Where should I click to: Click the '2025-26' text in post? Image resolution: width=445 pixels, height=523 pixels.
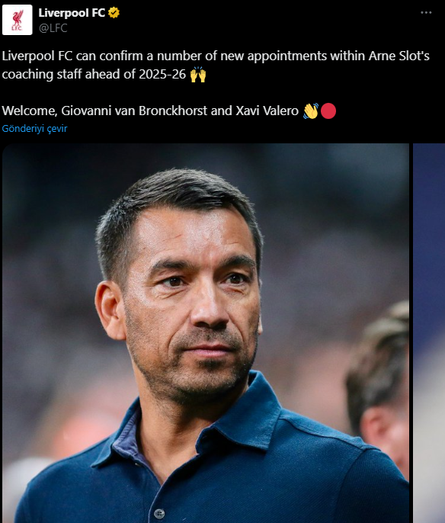pos(162,75)
